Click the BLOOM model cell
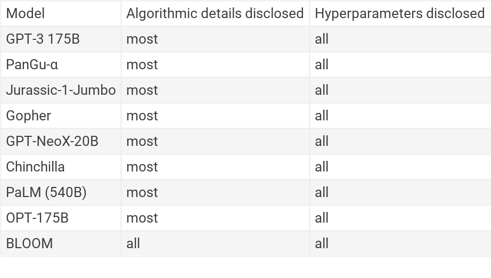491x278 pixels. (x=29, y=243)
